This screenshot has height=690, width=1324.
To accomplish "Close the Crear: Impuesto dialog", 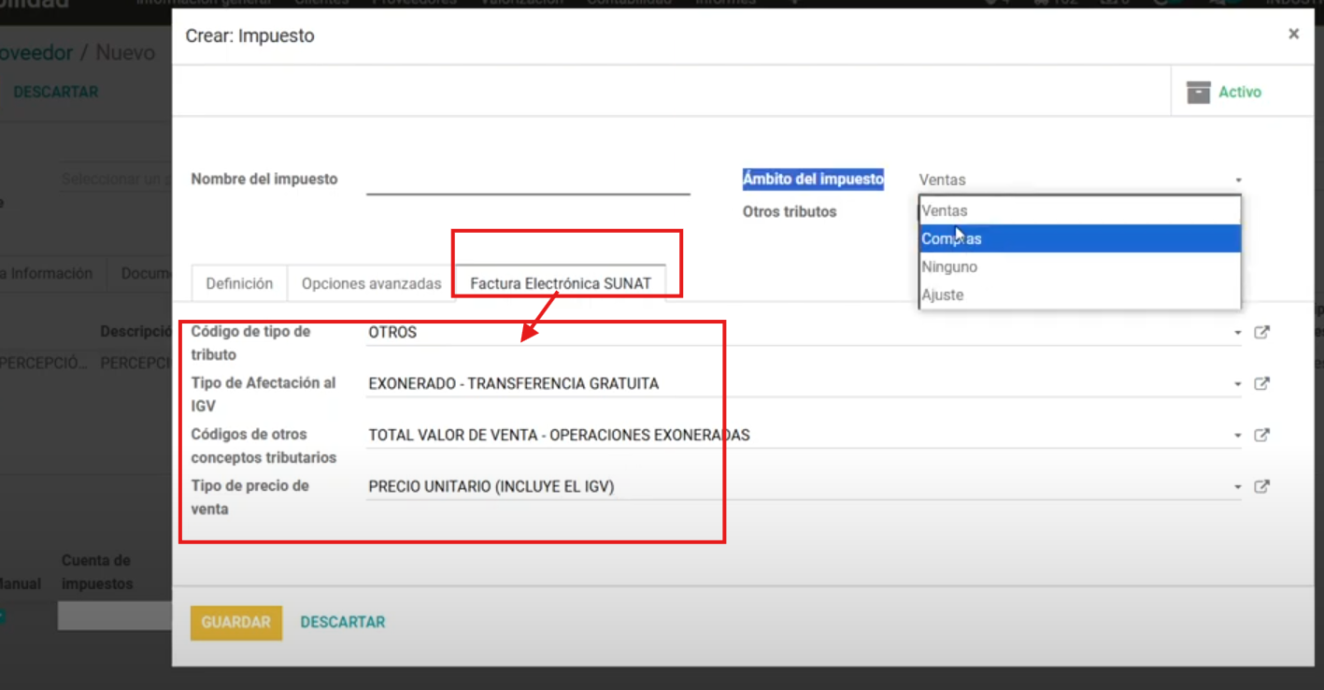I will 1293,35.
